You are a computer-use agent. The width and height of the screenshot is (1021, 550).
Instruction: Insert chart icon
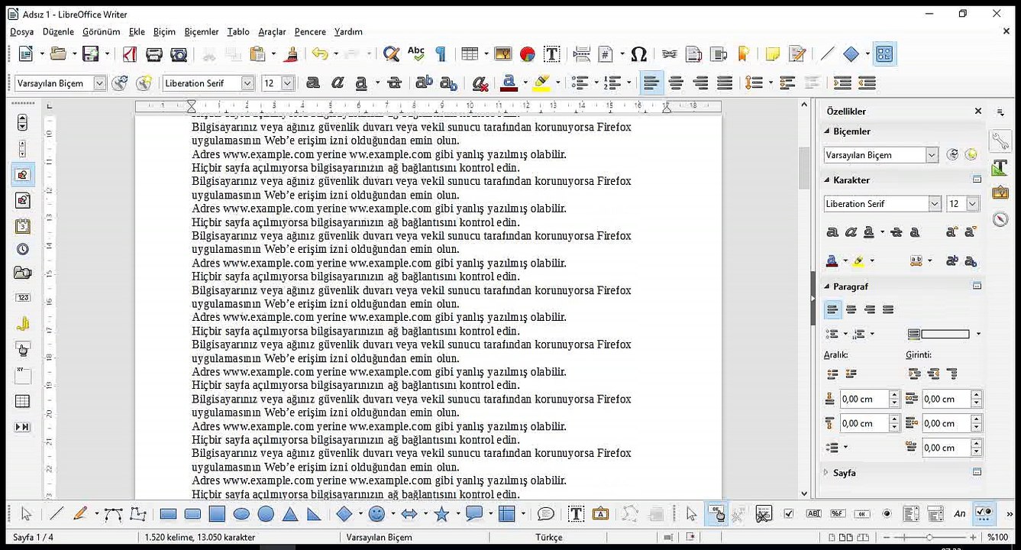point(527,54)
